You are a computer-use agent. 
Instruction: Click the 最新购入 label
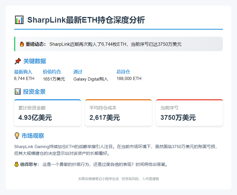(23, 72)
